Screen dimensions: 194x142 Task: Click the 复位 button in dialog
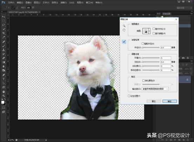(154, 101)
